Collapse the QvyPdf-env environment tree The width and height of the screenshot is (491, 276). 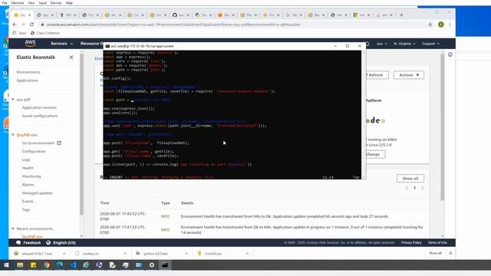pyautogui.click(x=13, y=135)
